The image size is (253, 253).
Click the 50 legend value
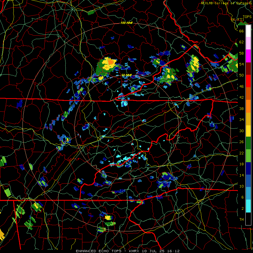point(241,75)
